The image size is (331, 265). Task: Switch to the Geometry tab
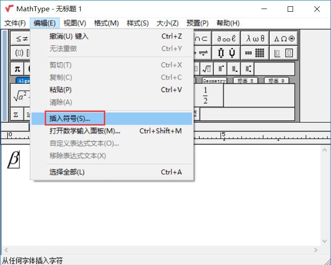214,81
